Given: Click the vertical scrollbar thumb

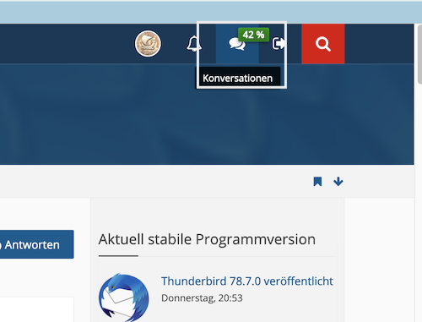Looking at the screenshot, I should [x=419, y=53].
